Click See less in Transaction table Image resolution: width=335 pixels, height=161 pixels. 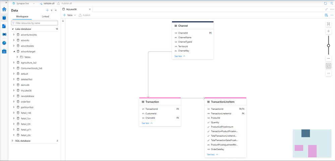(x=147, y=123)
